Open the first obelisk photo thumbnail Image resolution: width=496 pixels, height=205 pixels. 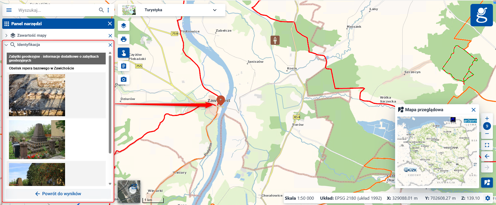[37, 95]
